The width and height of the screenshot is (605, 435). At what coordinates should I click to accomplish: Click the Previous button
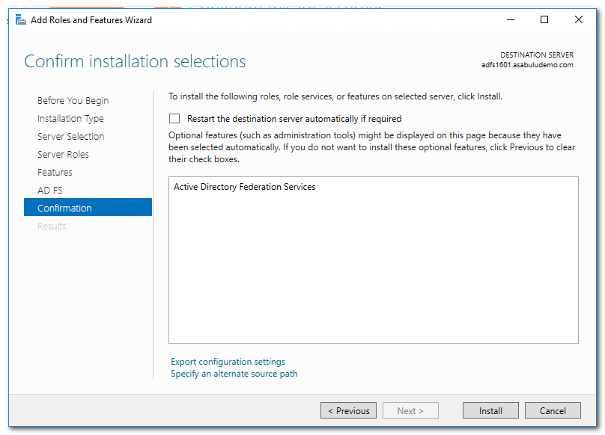tap(348, 411)
